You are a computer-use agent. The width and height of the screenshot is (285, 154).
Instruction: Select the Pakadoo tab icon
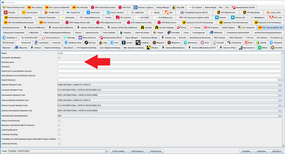point(121,33)
